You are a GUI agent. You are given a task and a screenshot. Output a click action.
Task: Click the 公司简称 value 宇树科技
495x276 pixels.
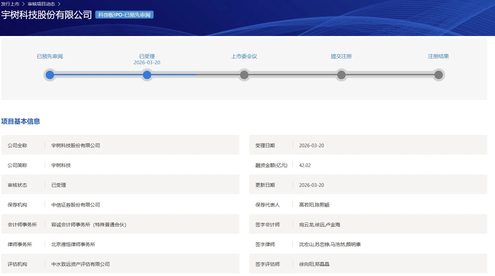61,165
